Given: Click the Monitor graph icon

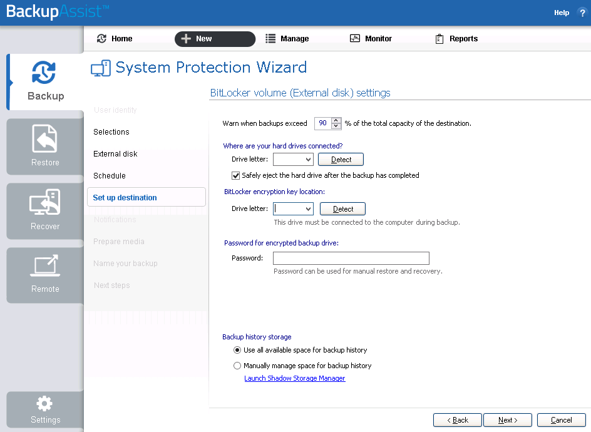Looking at the screenshot, I should [355, 38].
